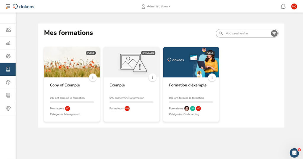
Task: Open the Copy of Exemple course title
Action: pyautogui.click(x=65, y=85)
